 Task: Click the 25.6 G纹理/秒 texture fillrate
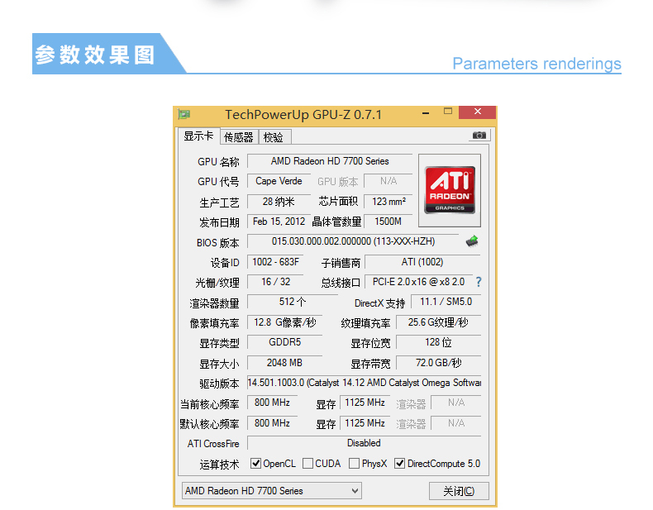pyautogui.click(x=439, y=322)
